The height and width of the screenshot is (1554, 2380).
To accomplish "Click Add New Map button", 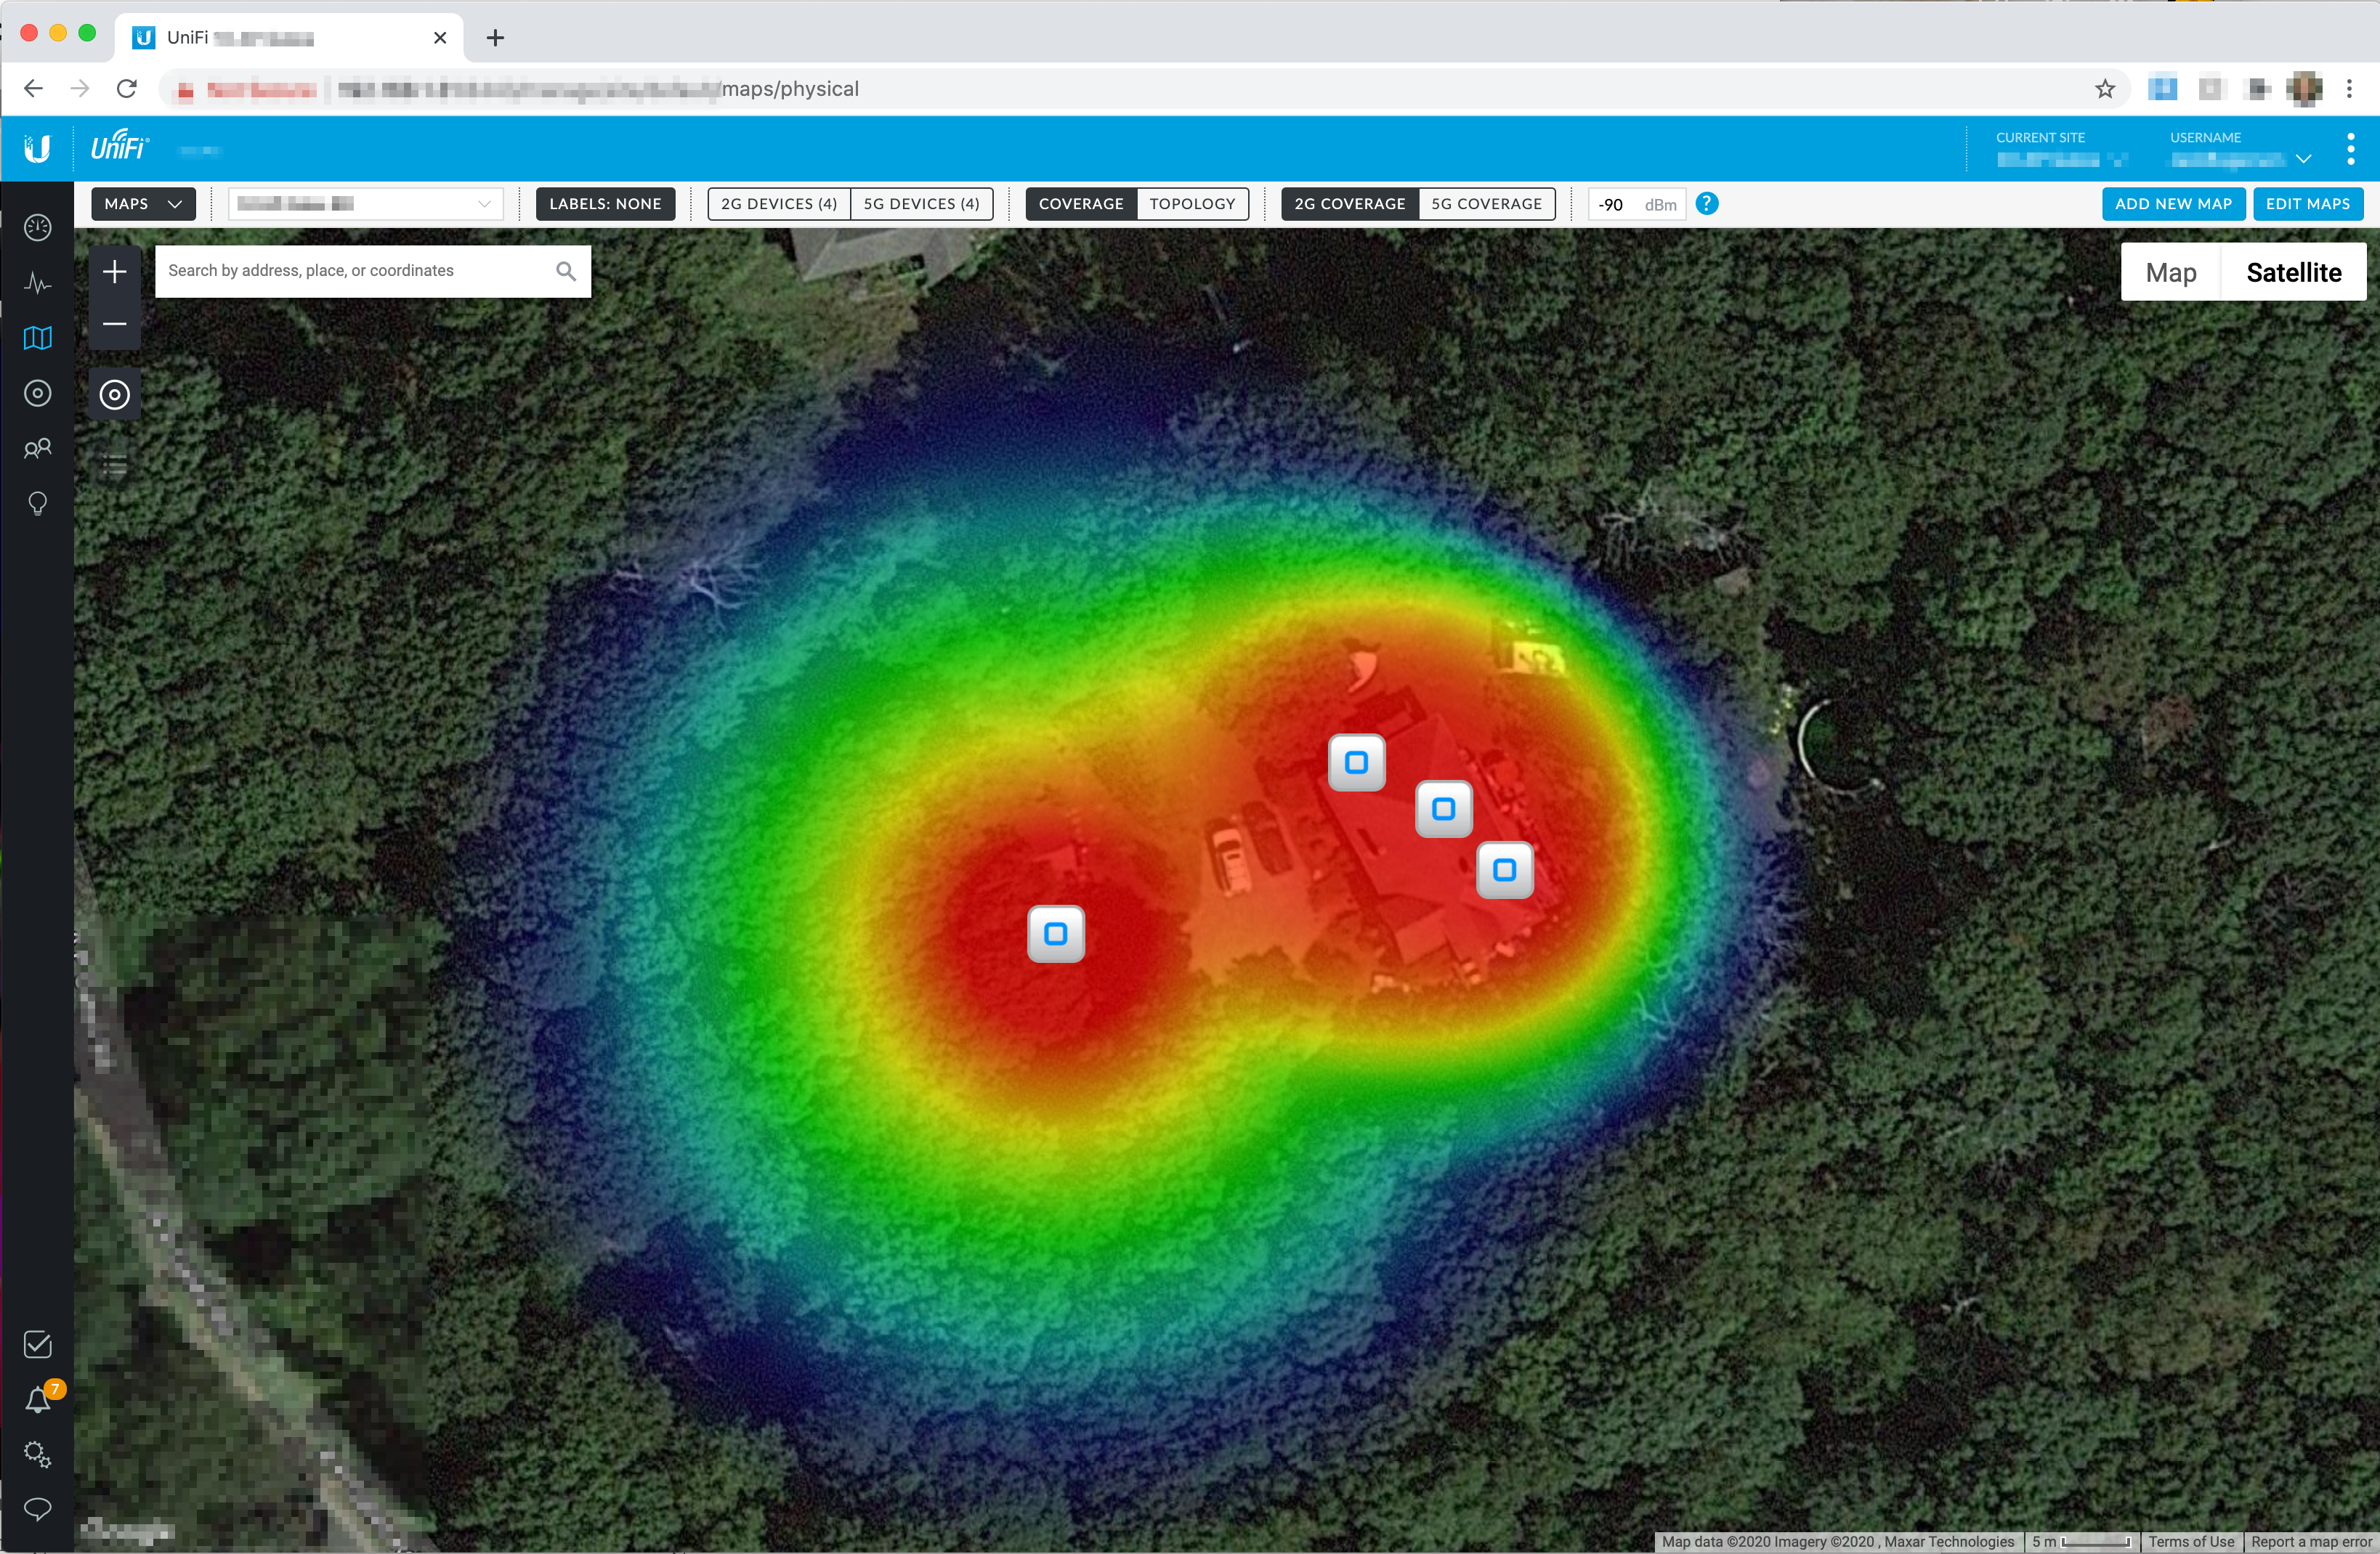I will [x=2174, y=204].
